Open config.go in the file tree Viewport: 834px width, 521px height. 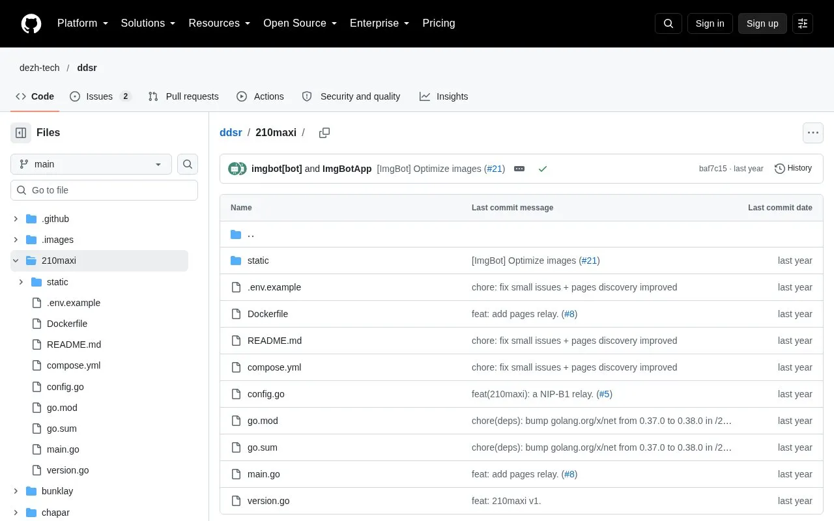tap(65, 387)
